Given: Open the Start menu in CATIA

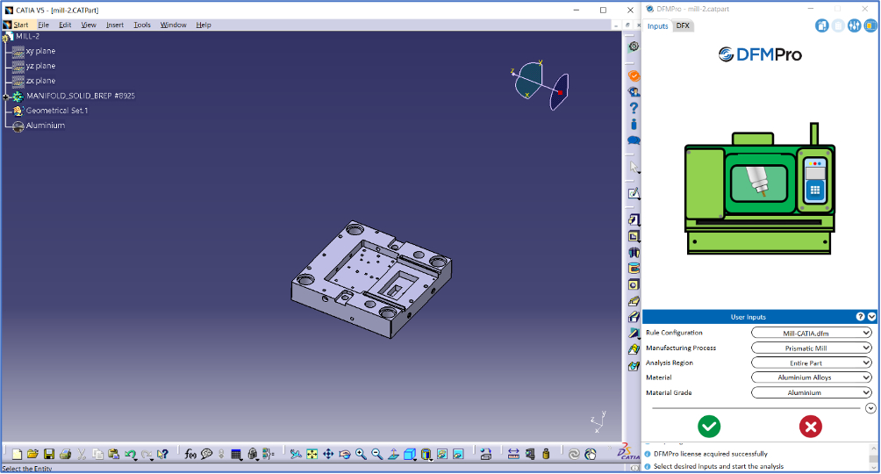Looking at the screenshot, I should (x=21, y=25).
